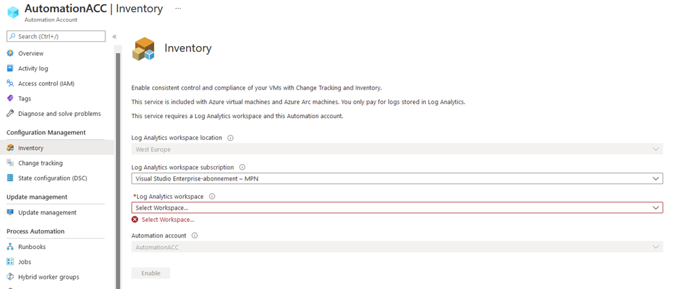
Task: Click the Enable button
Action: click(151, 273)
